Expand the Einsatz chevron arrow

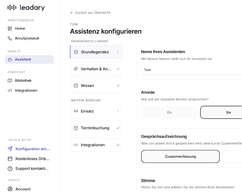pyautogui.click(x=118, y=111)
